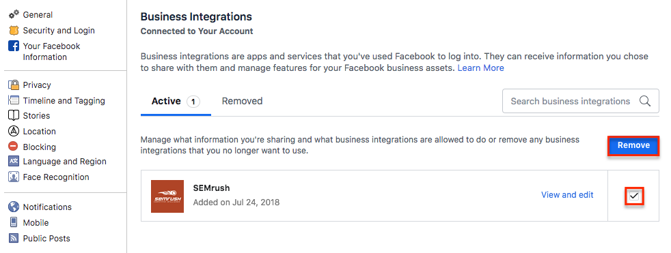Click the Face Recognition icon
Viewport: 671px width, 253px height.
pos(14,177)
